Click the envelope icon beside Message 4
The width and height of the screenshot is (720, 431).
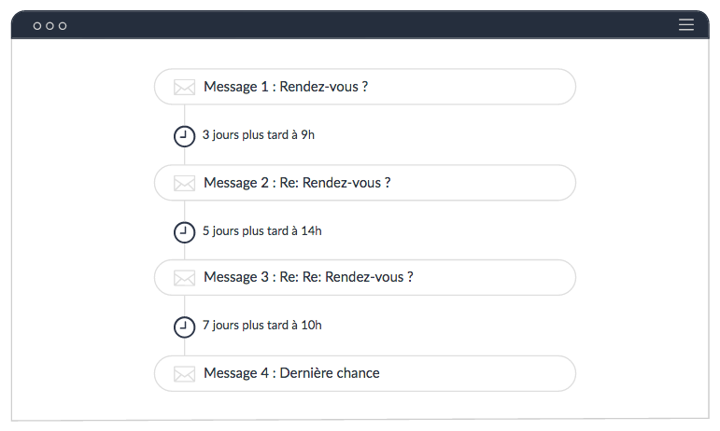pos(184,373)
